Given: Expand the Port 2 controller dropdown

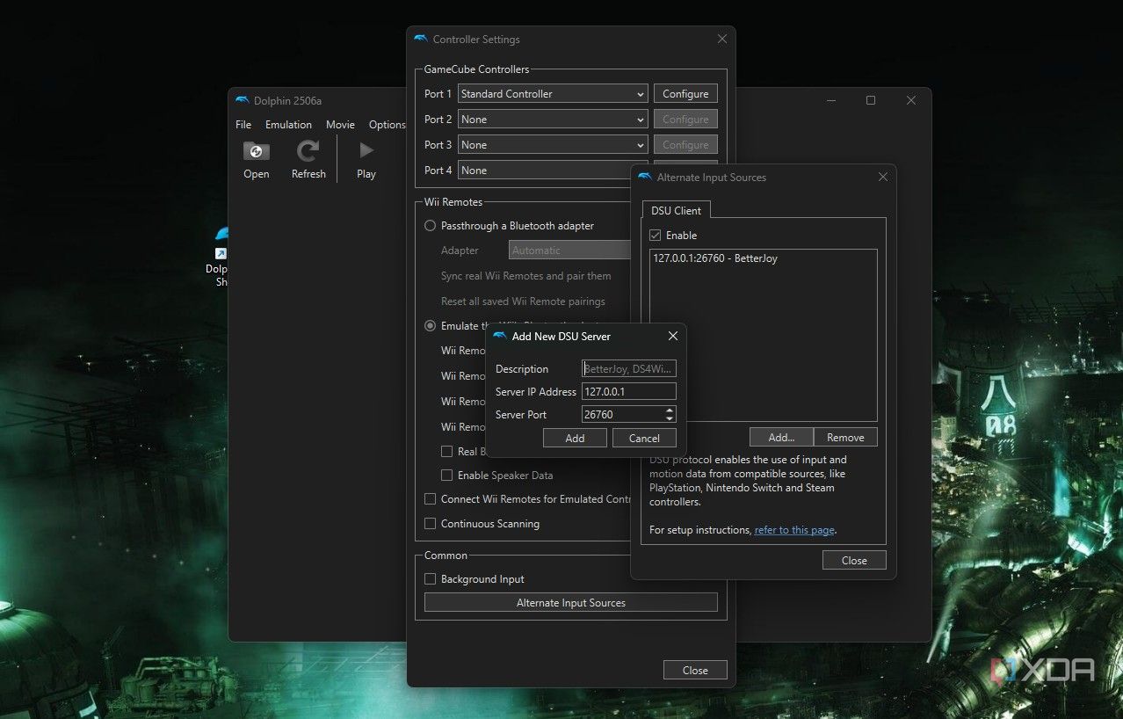Looking at the screenshot, I should [553, 120].
